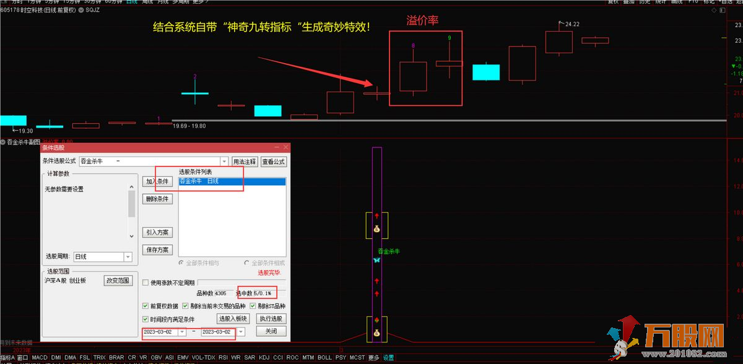Select the 周线 period tab at top
The width and height of the screenshot is (743, 364).
click(x=147, y=2)
